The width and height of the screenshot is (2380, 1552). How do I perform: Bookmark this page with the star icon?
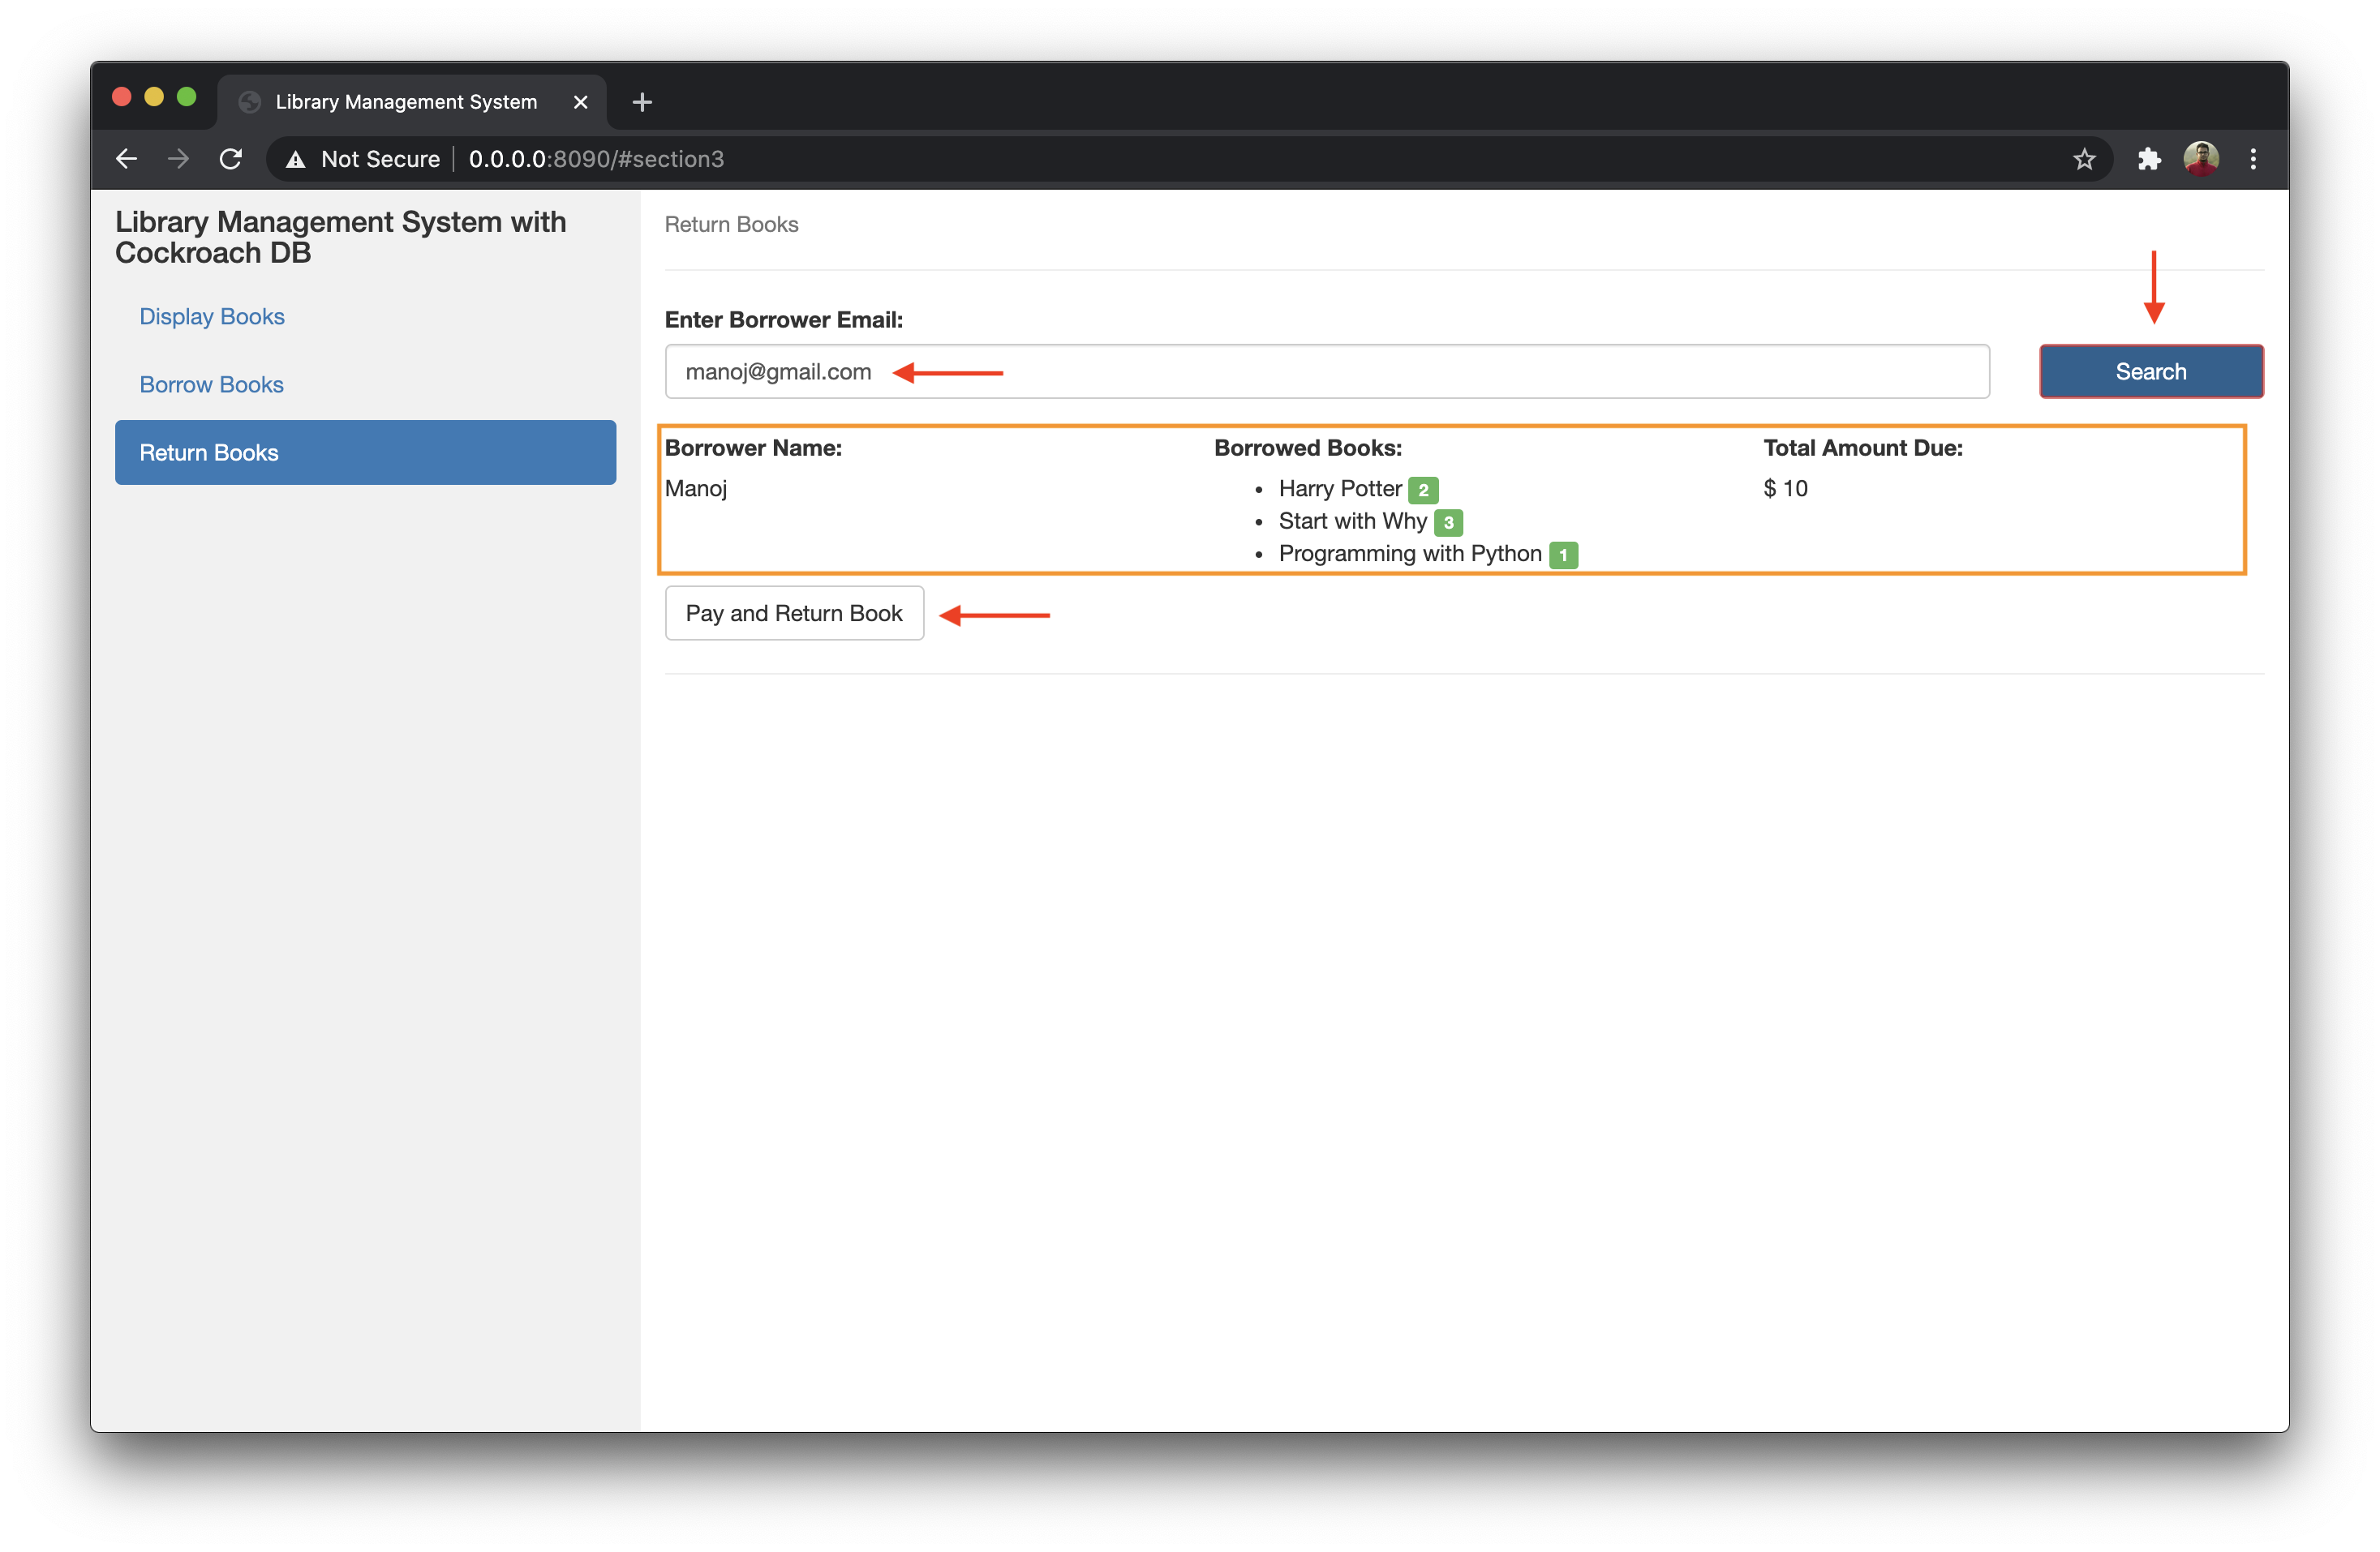pyautogui.click(x=2084, y=159)
